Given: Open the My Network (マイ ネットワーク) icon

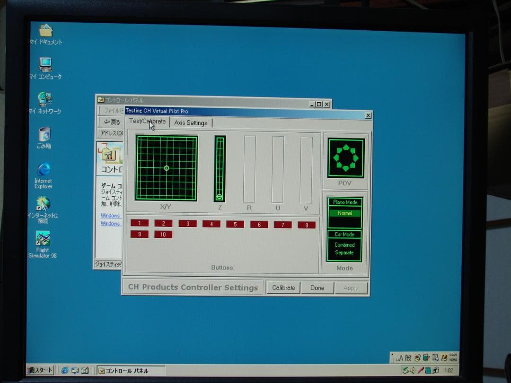Looking at the screenshot, I should coord(45,99).
